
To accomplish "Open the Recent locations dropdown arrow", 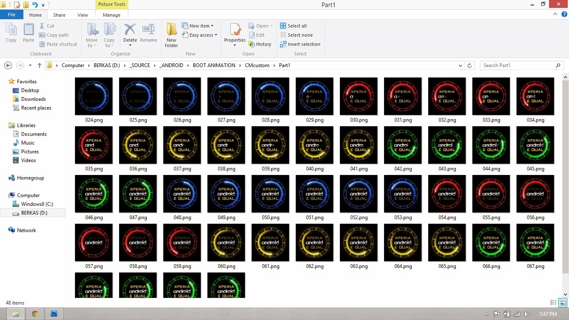I will [30, 65].
